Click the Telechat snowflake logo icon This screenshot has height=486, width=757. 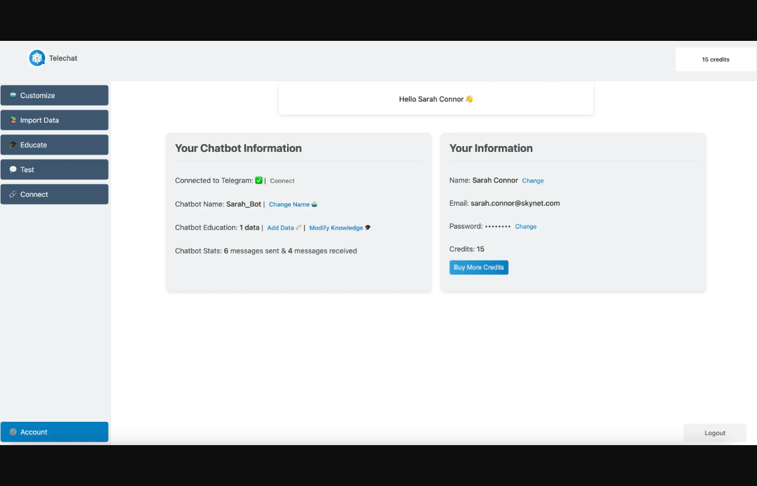[37, 58]
